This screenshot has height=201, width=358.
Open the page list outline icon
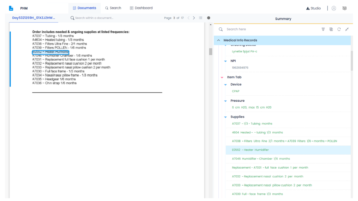(x=201, y=18)
